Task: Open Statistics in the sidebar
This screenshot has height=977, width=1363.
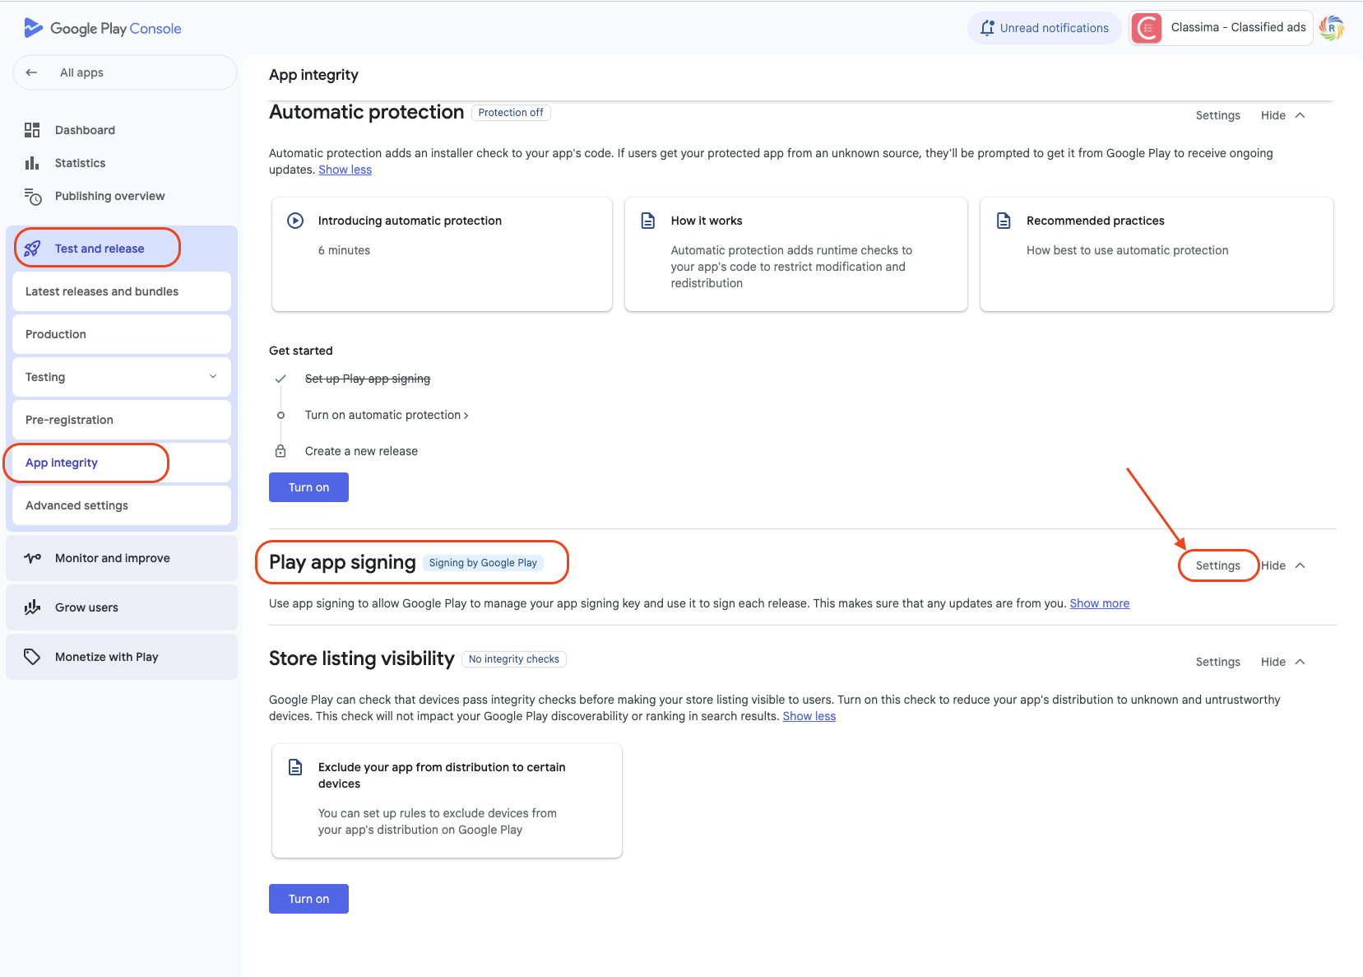Action: tap(80, 163)
